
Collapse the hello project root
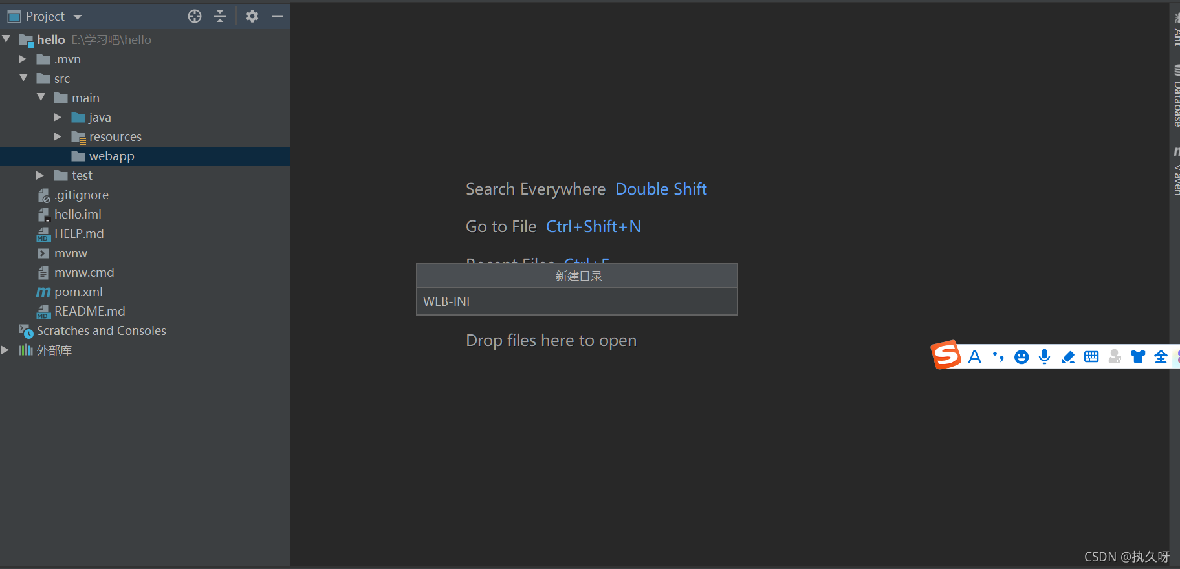pos(6,39)
